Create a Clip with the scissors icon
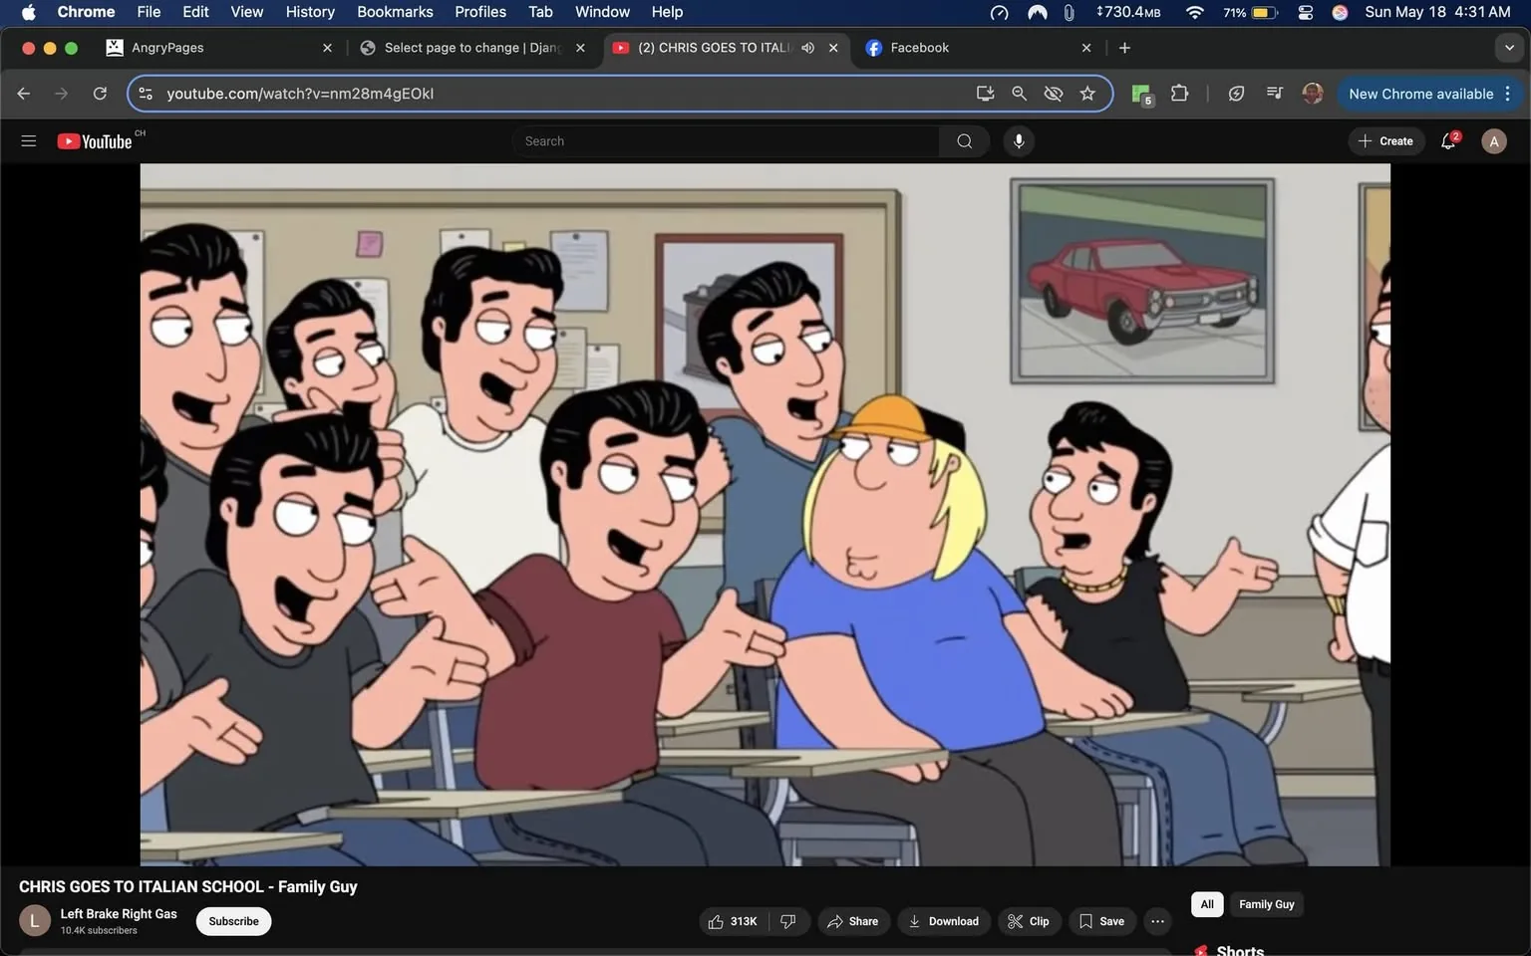 (1029, 921)
